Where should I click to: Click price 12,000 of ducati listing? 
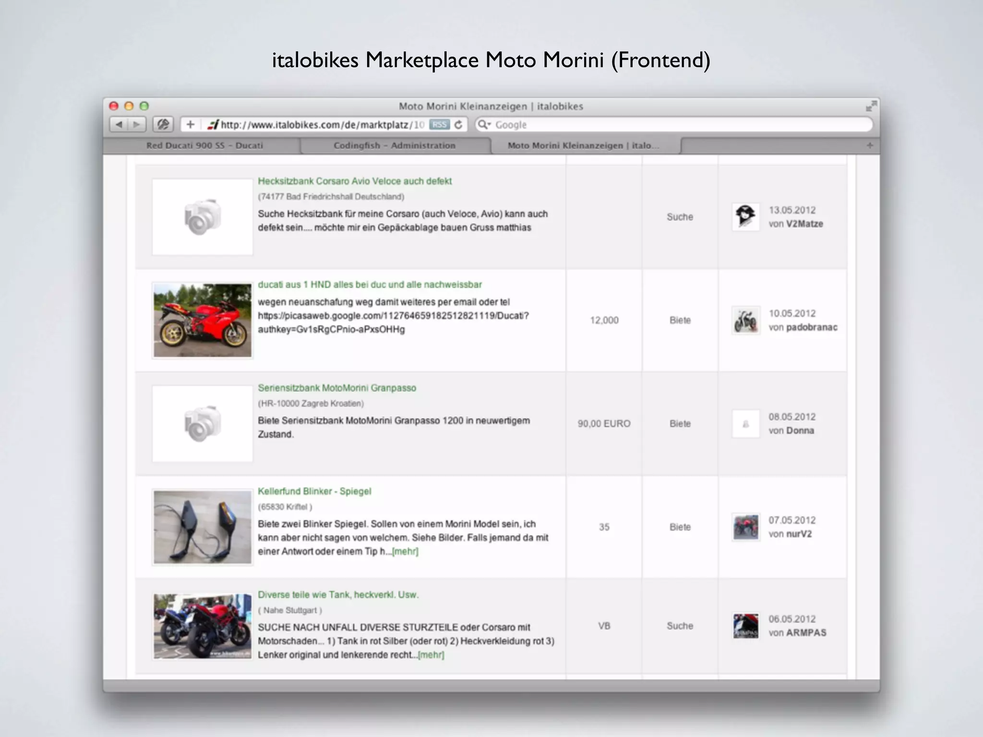click(604, 320)
